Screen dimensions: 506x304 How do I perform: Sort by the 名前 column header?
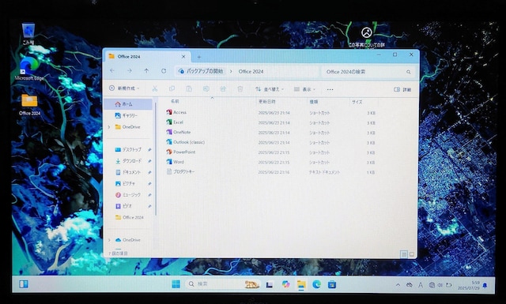pyautogui.click(x=175, y=101)
